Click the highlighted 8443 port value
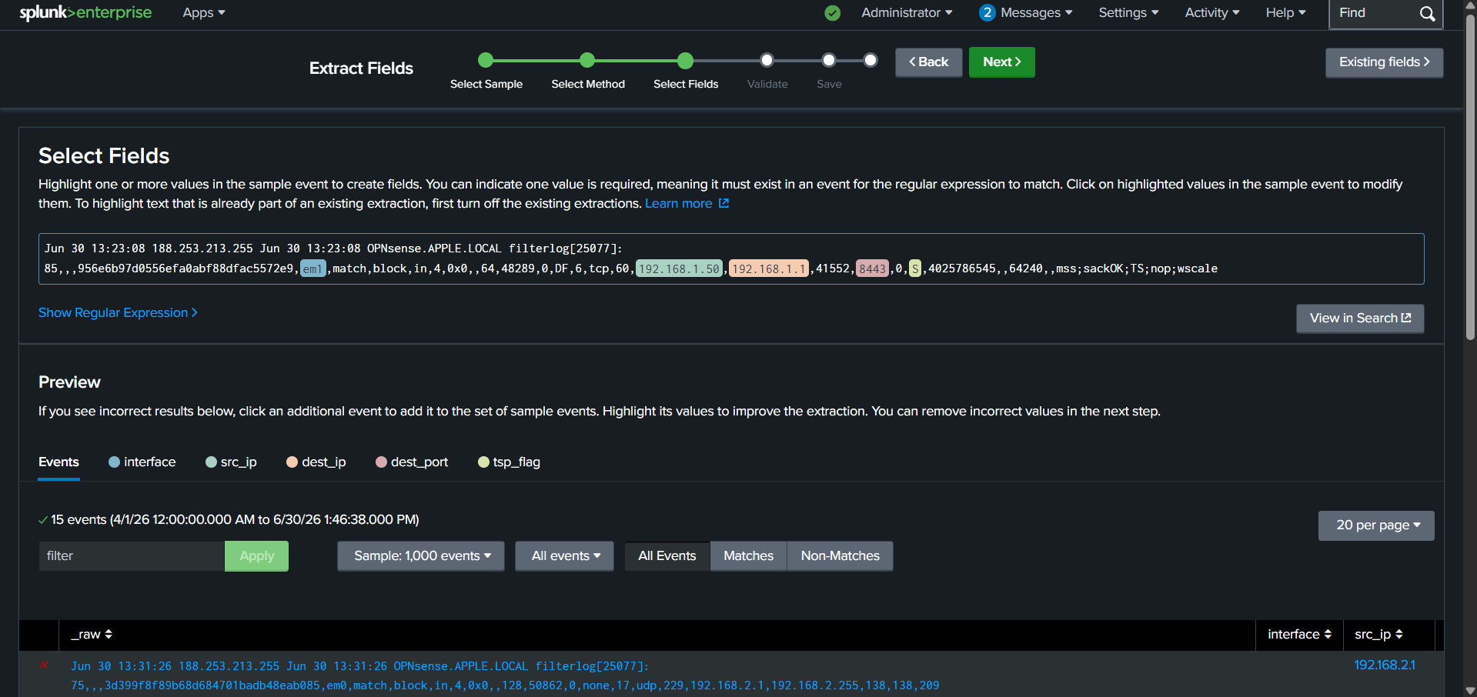Screen dimensions: 1477x697 [872, 268]
